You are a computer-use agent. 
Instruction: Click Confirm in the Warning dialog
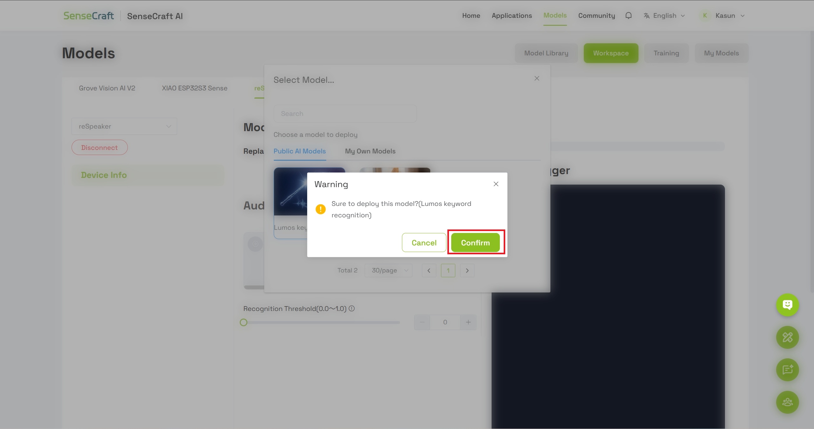pyautogui.click(x=475, y=243)
